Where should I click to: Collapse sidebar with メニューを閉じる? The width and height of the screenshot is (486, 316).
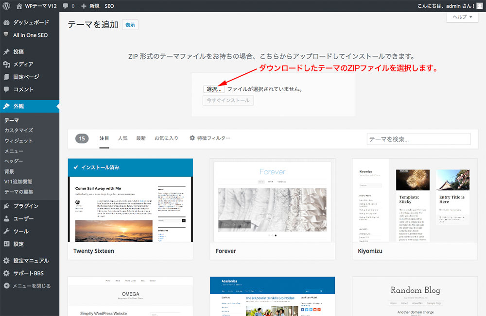pos(31,286)
